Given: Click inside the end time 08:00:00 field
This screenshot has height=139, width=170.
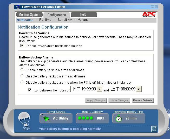Looking at the screenshot, I should pos(123,89).
